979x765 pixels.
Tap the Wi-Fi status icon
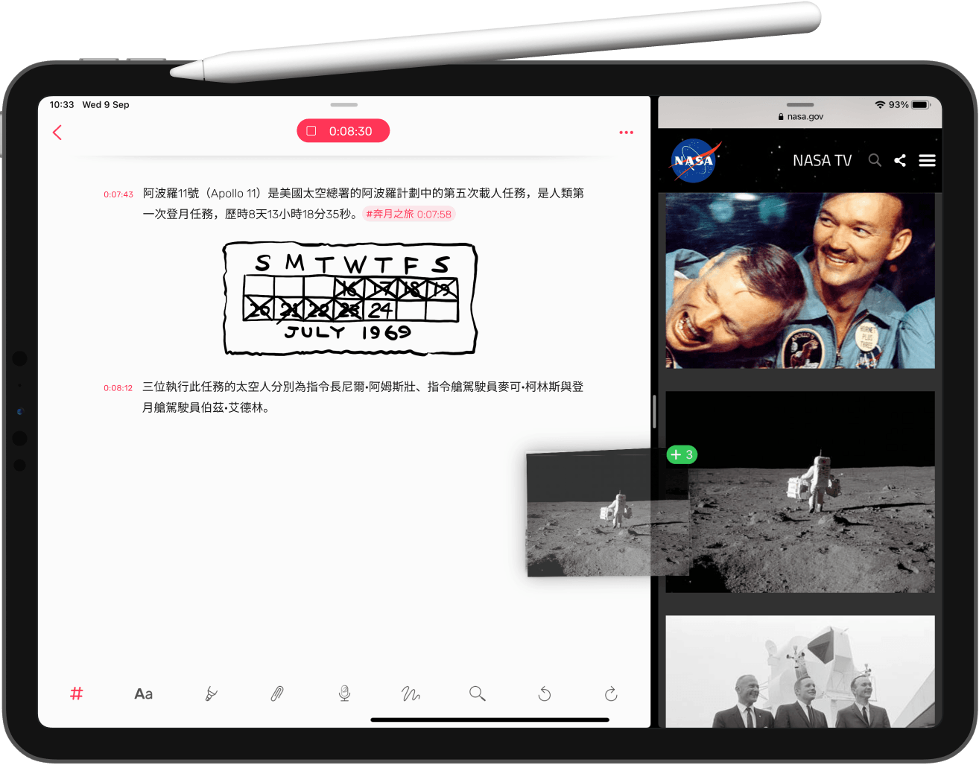[880, 105]
